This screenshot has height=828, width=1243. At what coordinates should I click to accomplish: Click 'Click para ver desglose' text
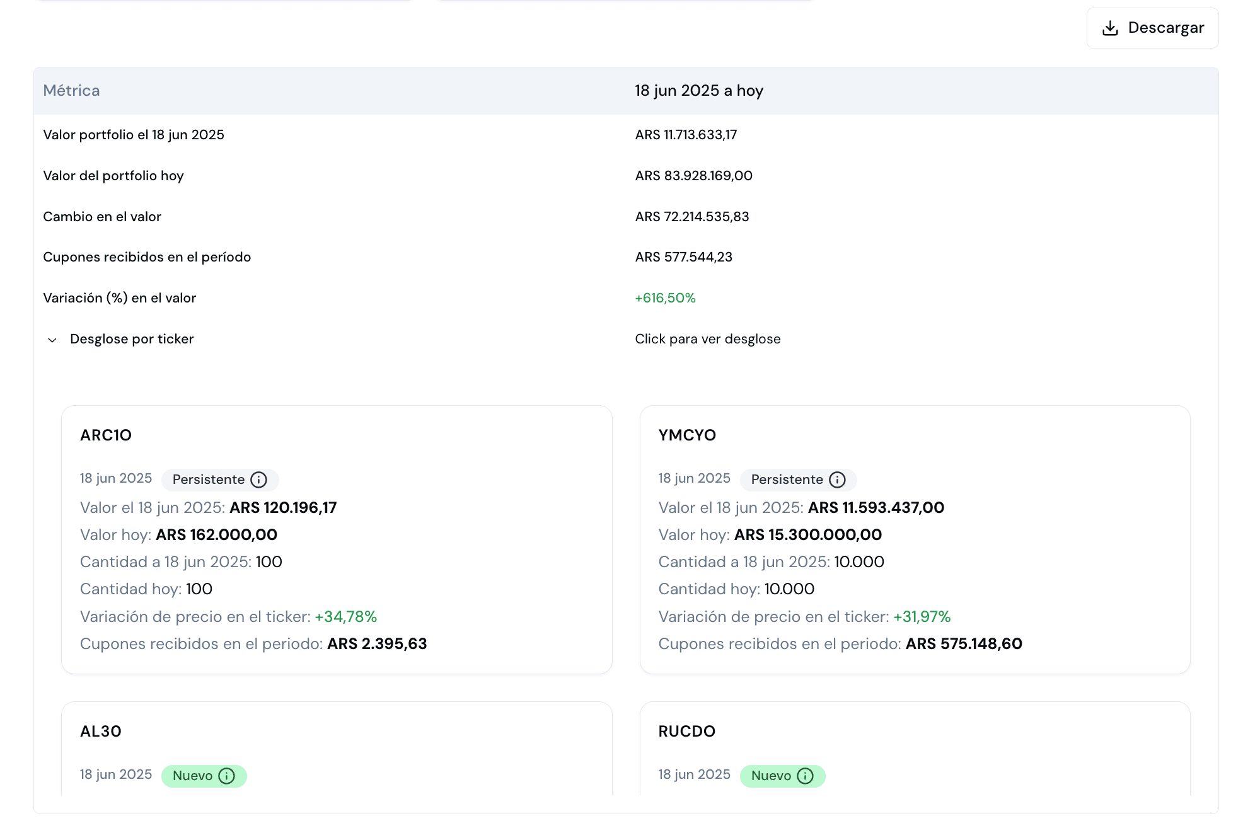[708, 339]
